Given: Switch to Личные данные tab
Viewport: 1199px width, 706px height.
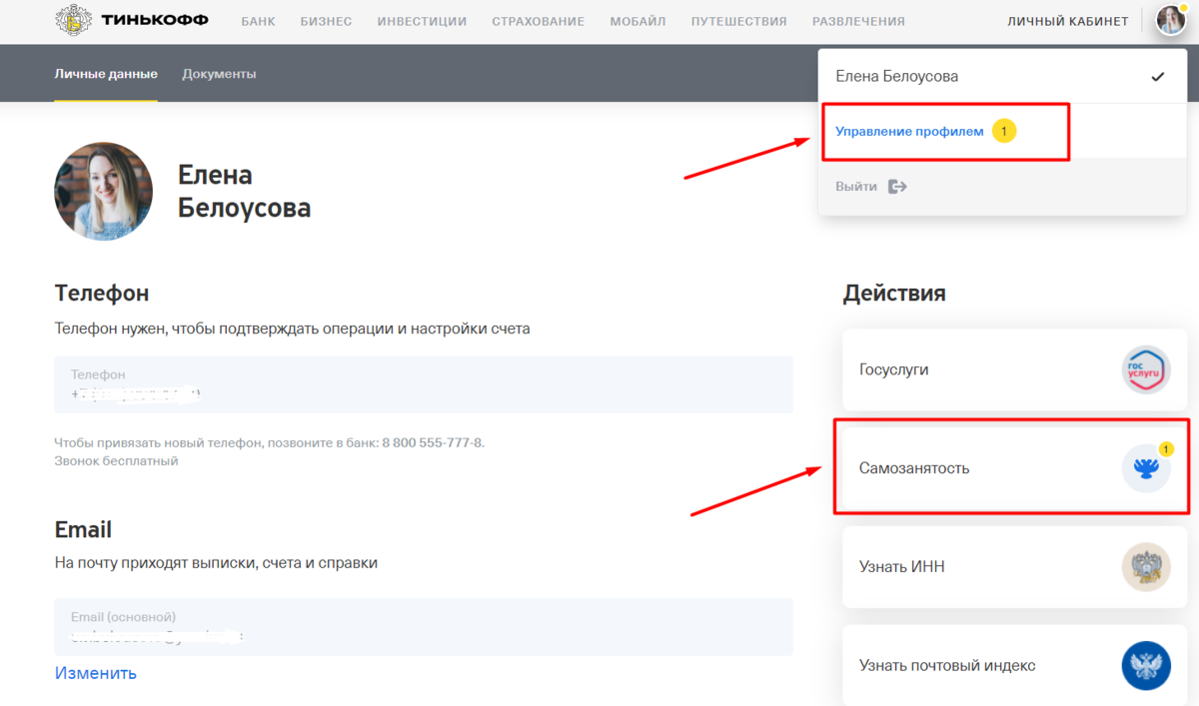Looking at the screenshot, I should [106, 74].
